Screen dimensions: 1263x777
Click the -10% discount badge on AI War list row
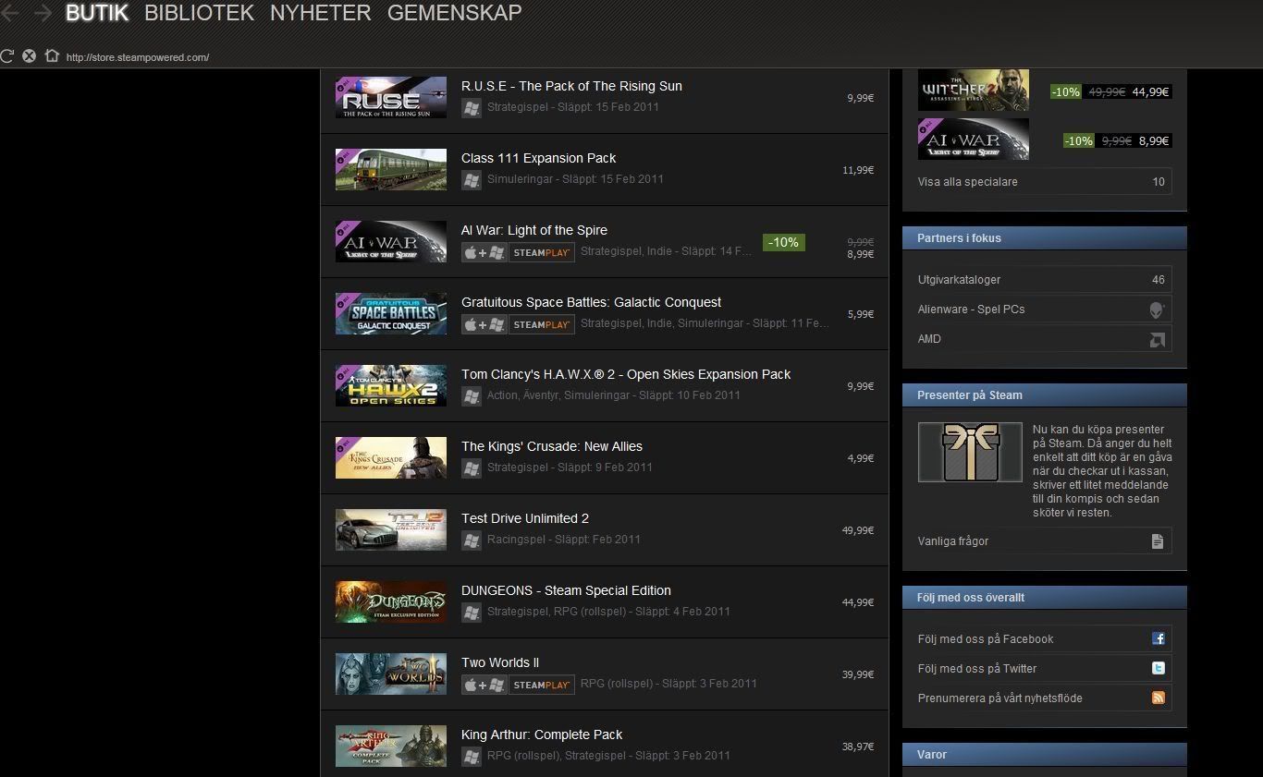tap(784, 242)
